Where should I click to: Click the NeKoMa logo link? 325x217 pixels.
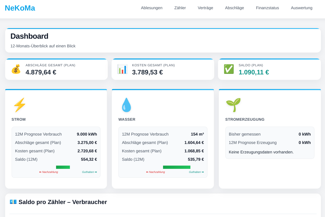pyautogui.click(x=20, y=8)
